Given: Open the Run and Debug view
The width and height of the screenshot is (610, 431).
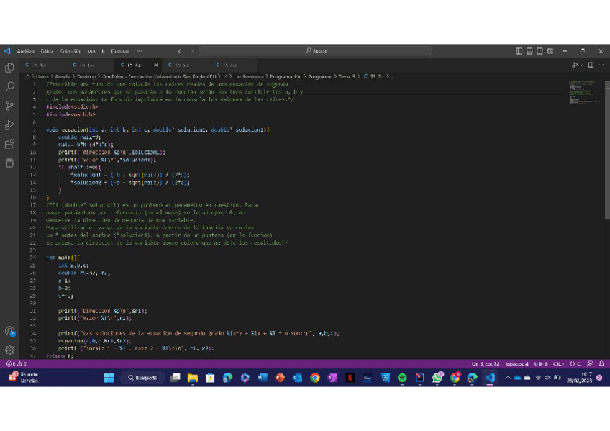Looking at the screenshot, I should pyautogui.click(x=9, y=125).
